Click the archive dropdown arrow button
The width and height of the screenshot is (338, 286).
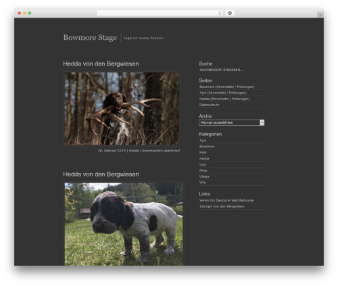point(262,122)
